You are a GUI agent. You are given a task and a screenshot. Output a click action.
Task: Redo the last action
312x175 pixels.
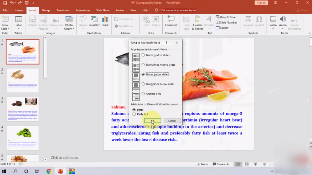click(20, 3)
